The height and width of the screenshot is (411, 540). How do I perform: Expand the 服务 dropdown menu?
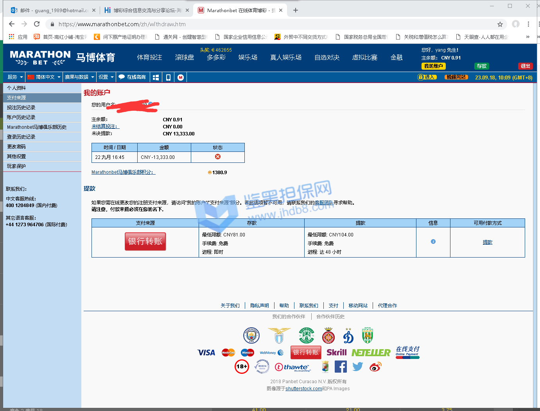15,77
